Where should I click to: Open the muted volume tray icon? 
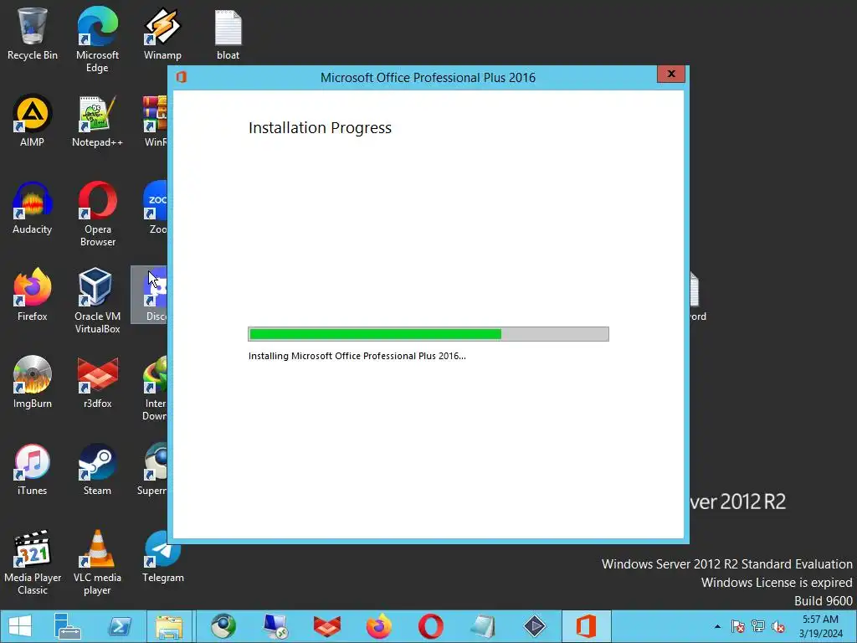tap(778, 626)
